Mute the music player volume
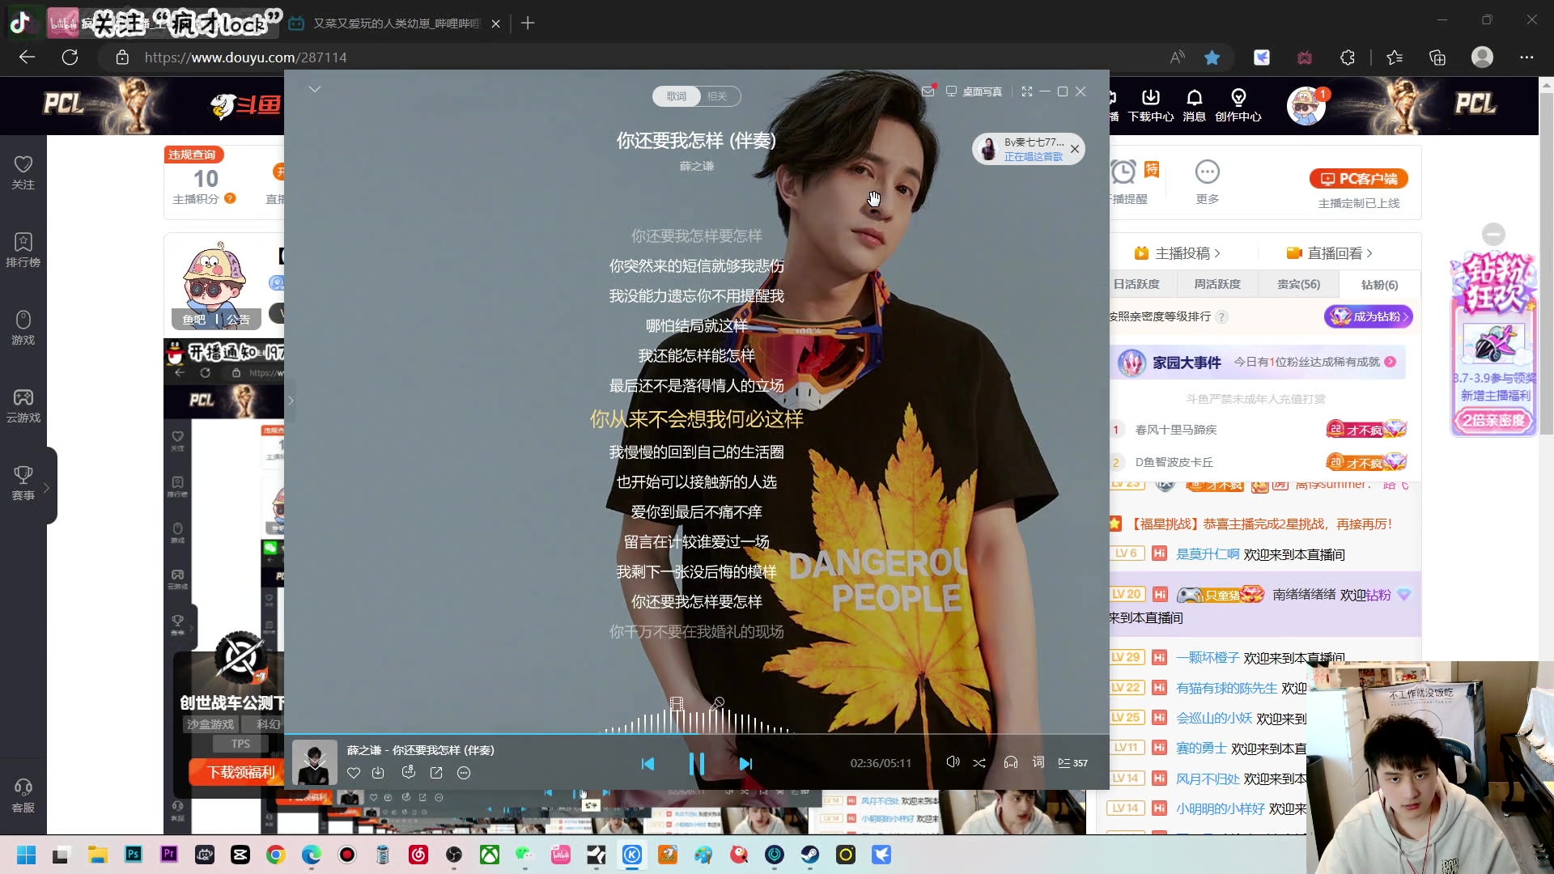 pyautogui.click(x=953, y=762)
